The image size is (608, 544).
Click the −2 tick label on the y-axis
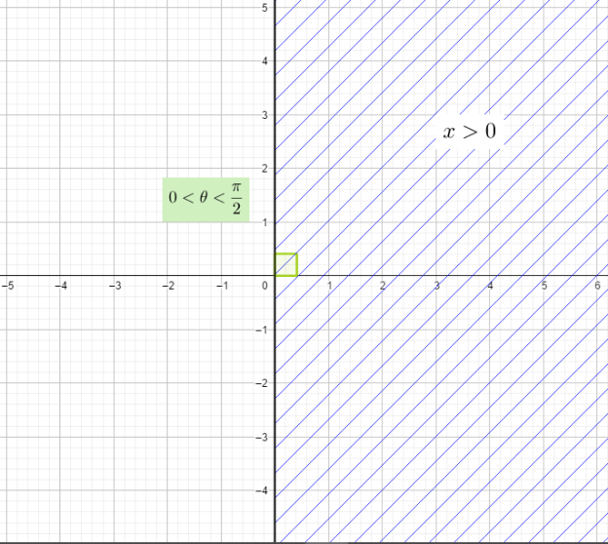pos(263,383)
